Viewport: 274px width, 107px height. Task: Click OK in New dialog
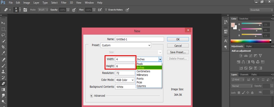178,39
